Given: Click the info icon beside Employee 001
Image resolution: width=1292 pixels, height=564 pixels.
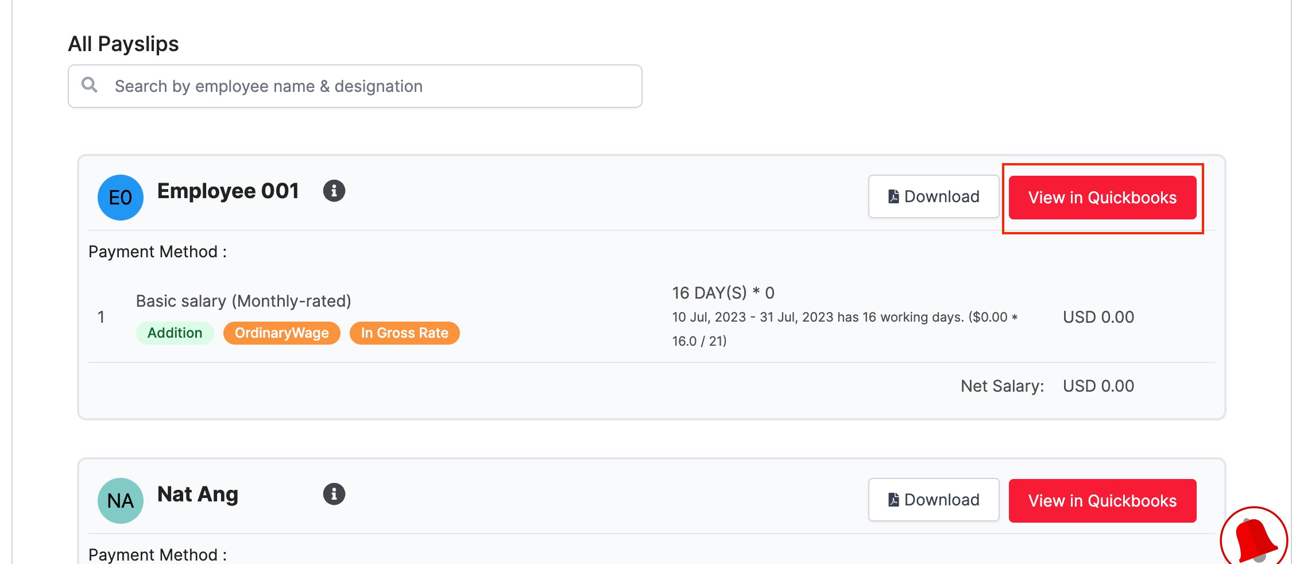Looking at the screenshot, I should tap(334, 191).
